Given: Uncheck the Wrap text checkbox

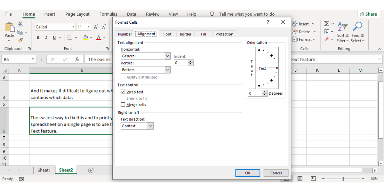Looking at the screenshot, I should (x=123, y=92).
